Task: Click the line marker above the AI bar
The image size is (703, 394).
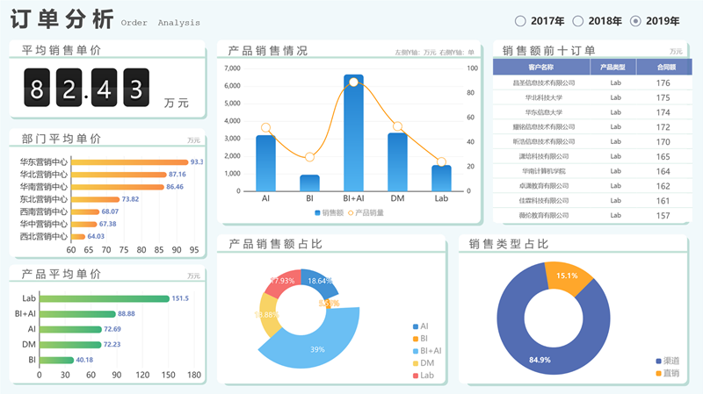Action: click(265, 128)
